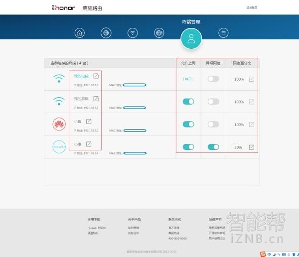Open the 开源软件声明 footer link

coord(217,233)
